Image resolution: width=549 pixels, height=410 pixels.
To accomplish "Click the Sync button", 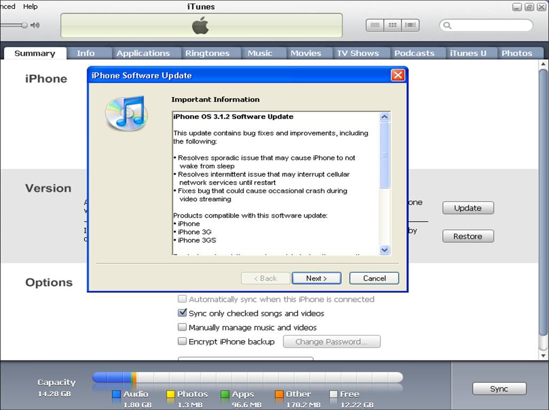I will (x=499, y=389).
